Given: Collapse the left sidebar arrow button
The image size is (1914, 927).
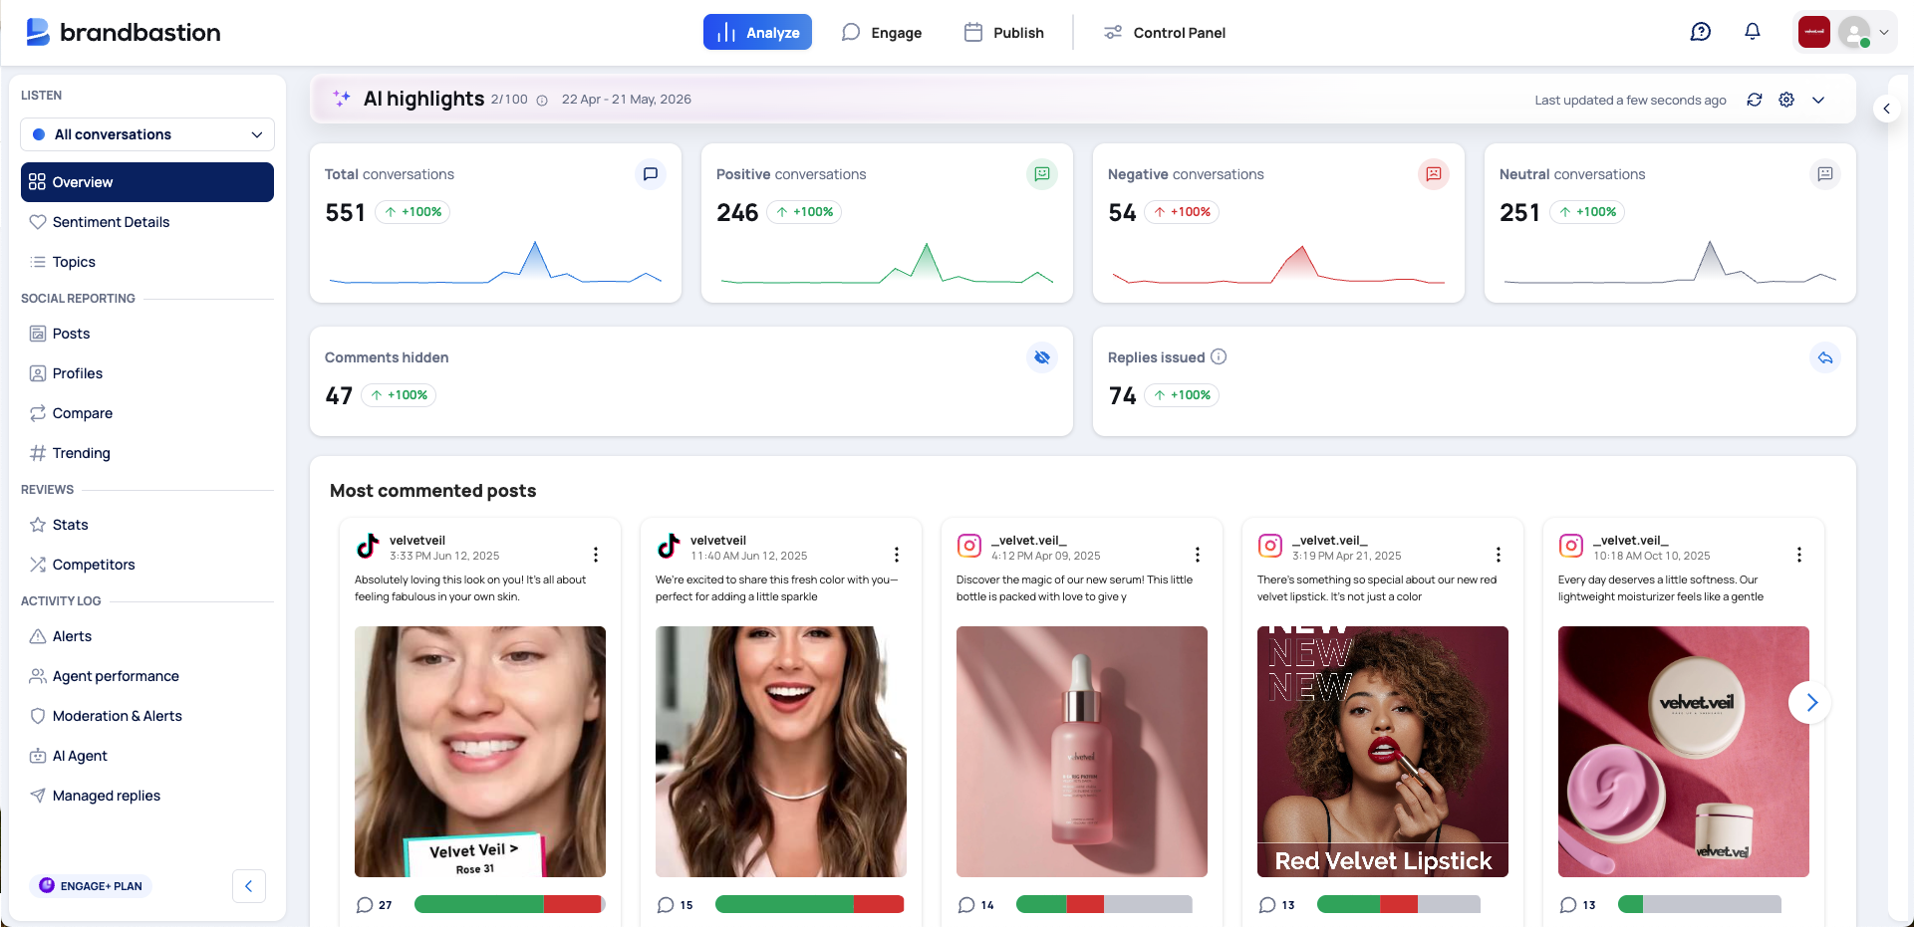Looking at the screenshot, I should coord(249,886).
